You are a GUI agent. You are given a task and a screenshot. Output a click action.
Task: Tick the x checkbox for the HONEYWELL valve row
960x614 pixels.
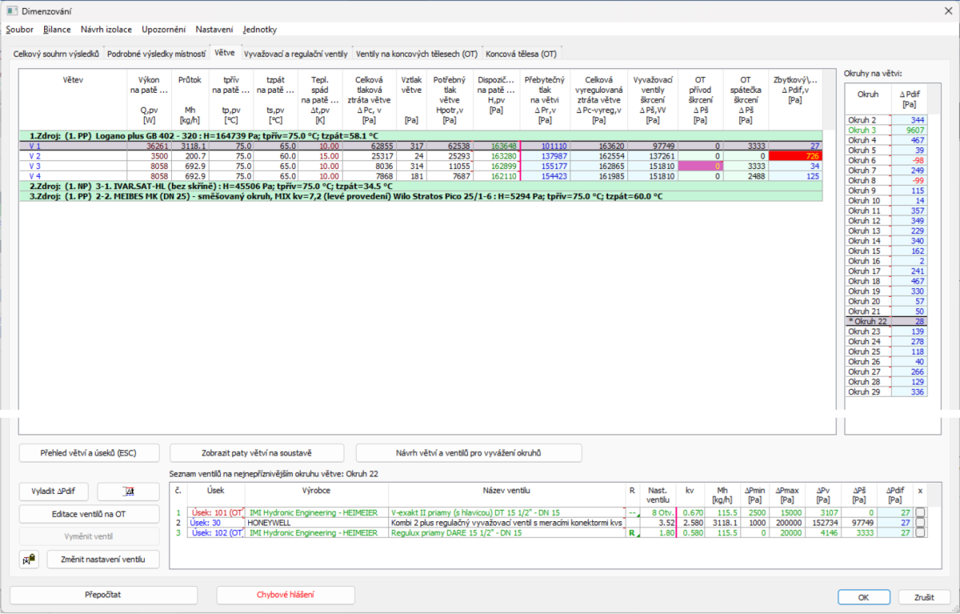pyautogui.click(x=920, y=523)
